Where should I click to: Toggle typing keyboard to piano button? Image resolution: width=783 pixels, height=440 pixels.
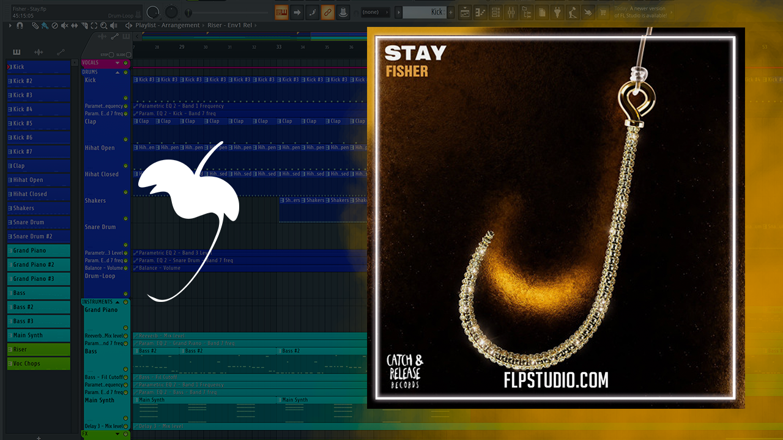(281, 12)
